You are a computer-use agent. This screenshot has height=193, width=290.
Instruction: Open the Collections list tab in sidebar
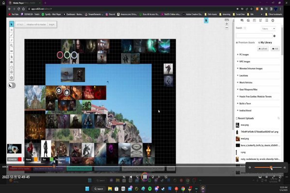(266, 20)
